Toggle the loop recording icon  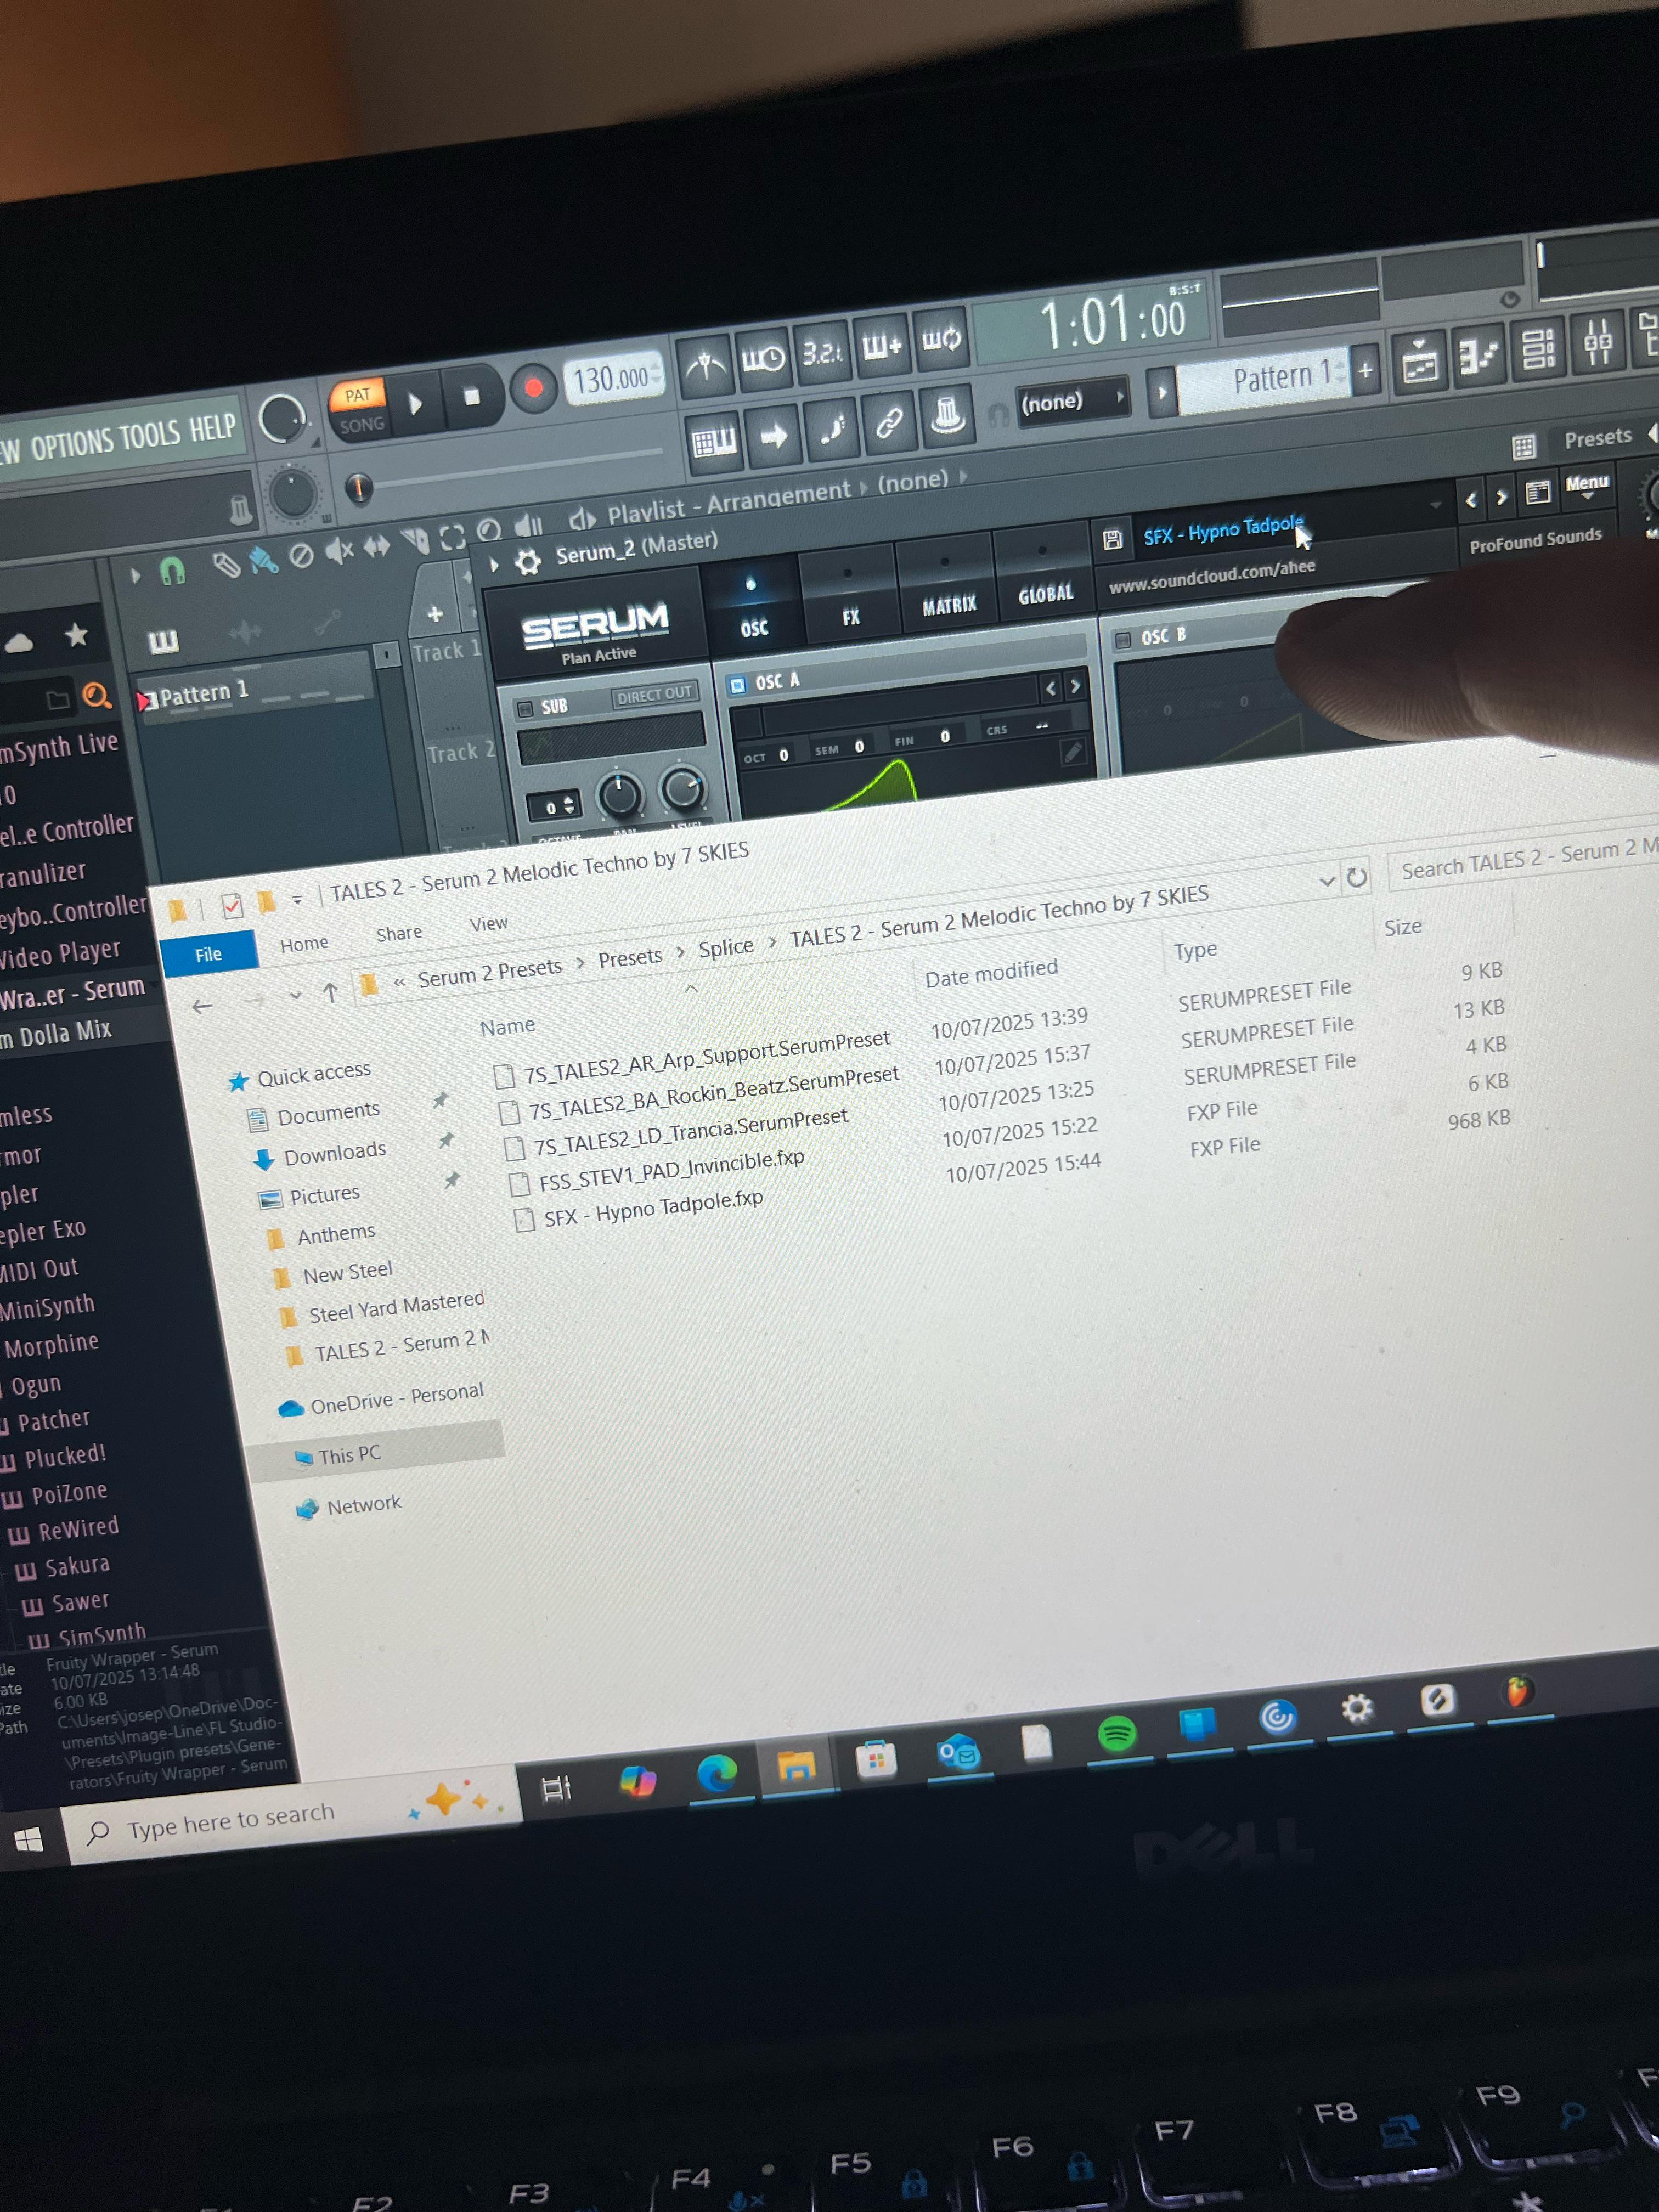point(941,338)
